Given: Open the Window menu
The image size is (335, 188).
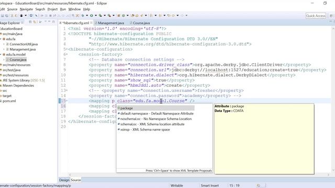Looking at the screenshot, I should 74,9.
